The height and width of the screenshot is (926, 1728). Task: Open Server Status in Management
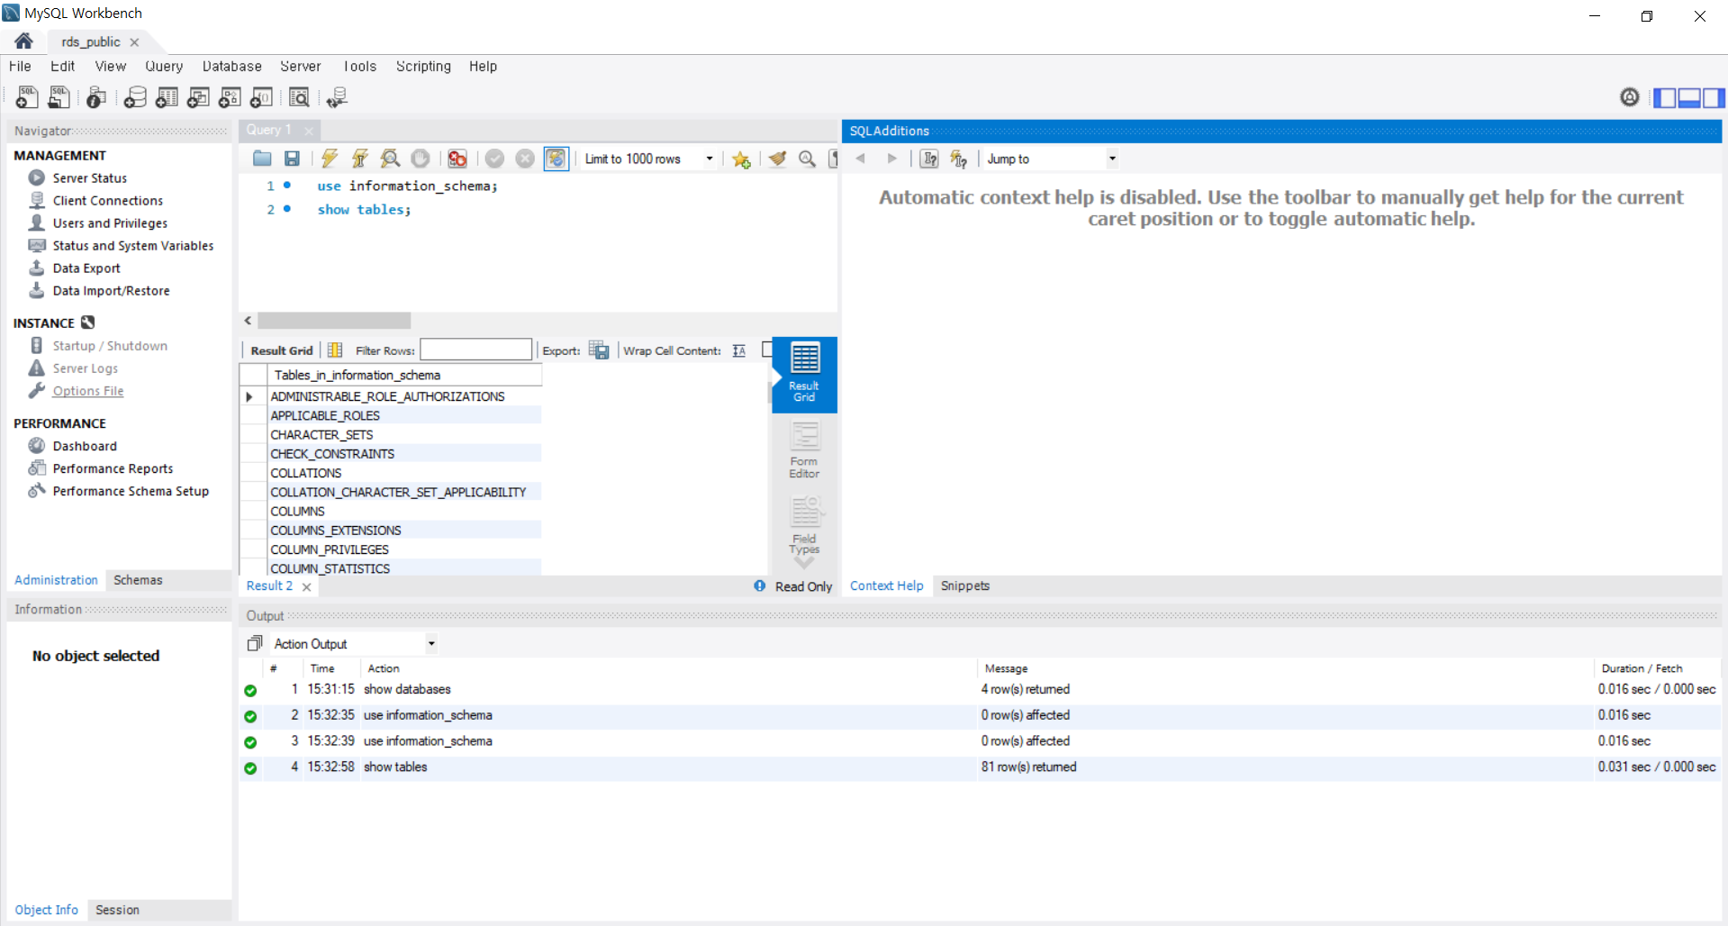point(89,177)
